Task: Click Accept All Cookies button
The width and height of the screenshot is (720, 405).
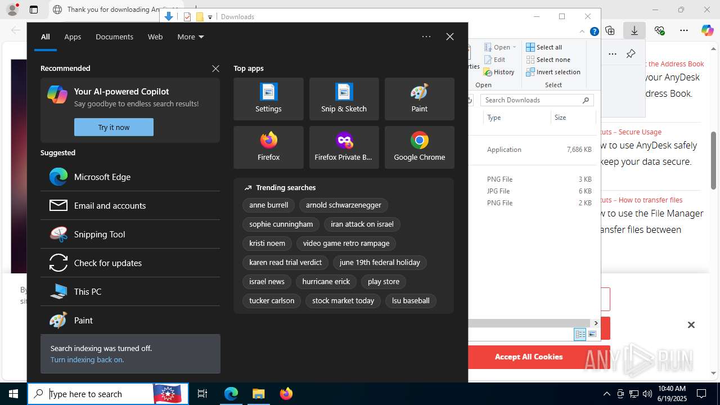Action: coord(529,357)
